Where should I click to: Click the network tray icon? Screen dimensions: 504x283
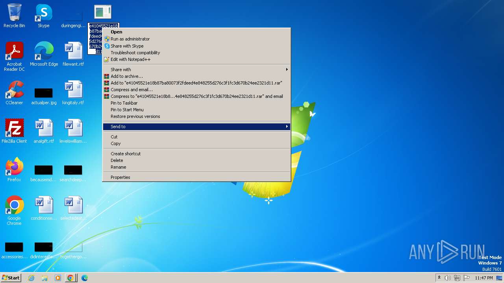click(457, 278)
